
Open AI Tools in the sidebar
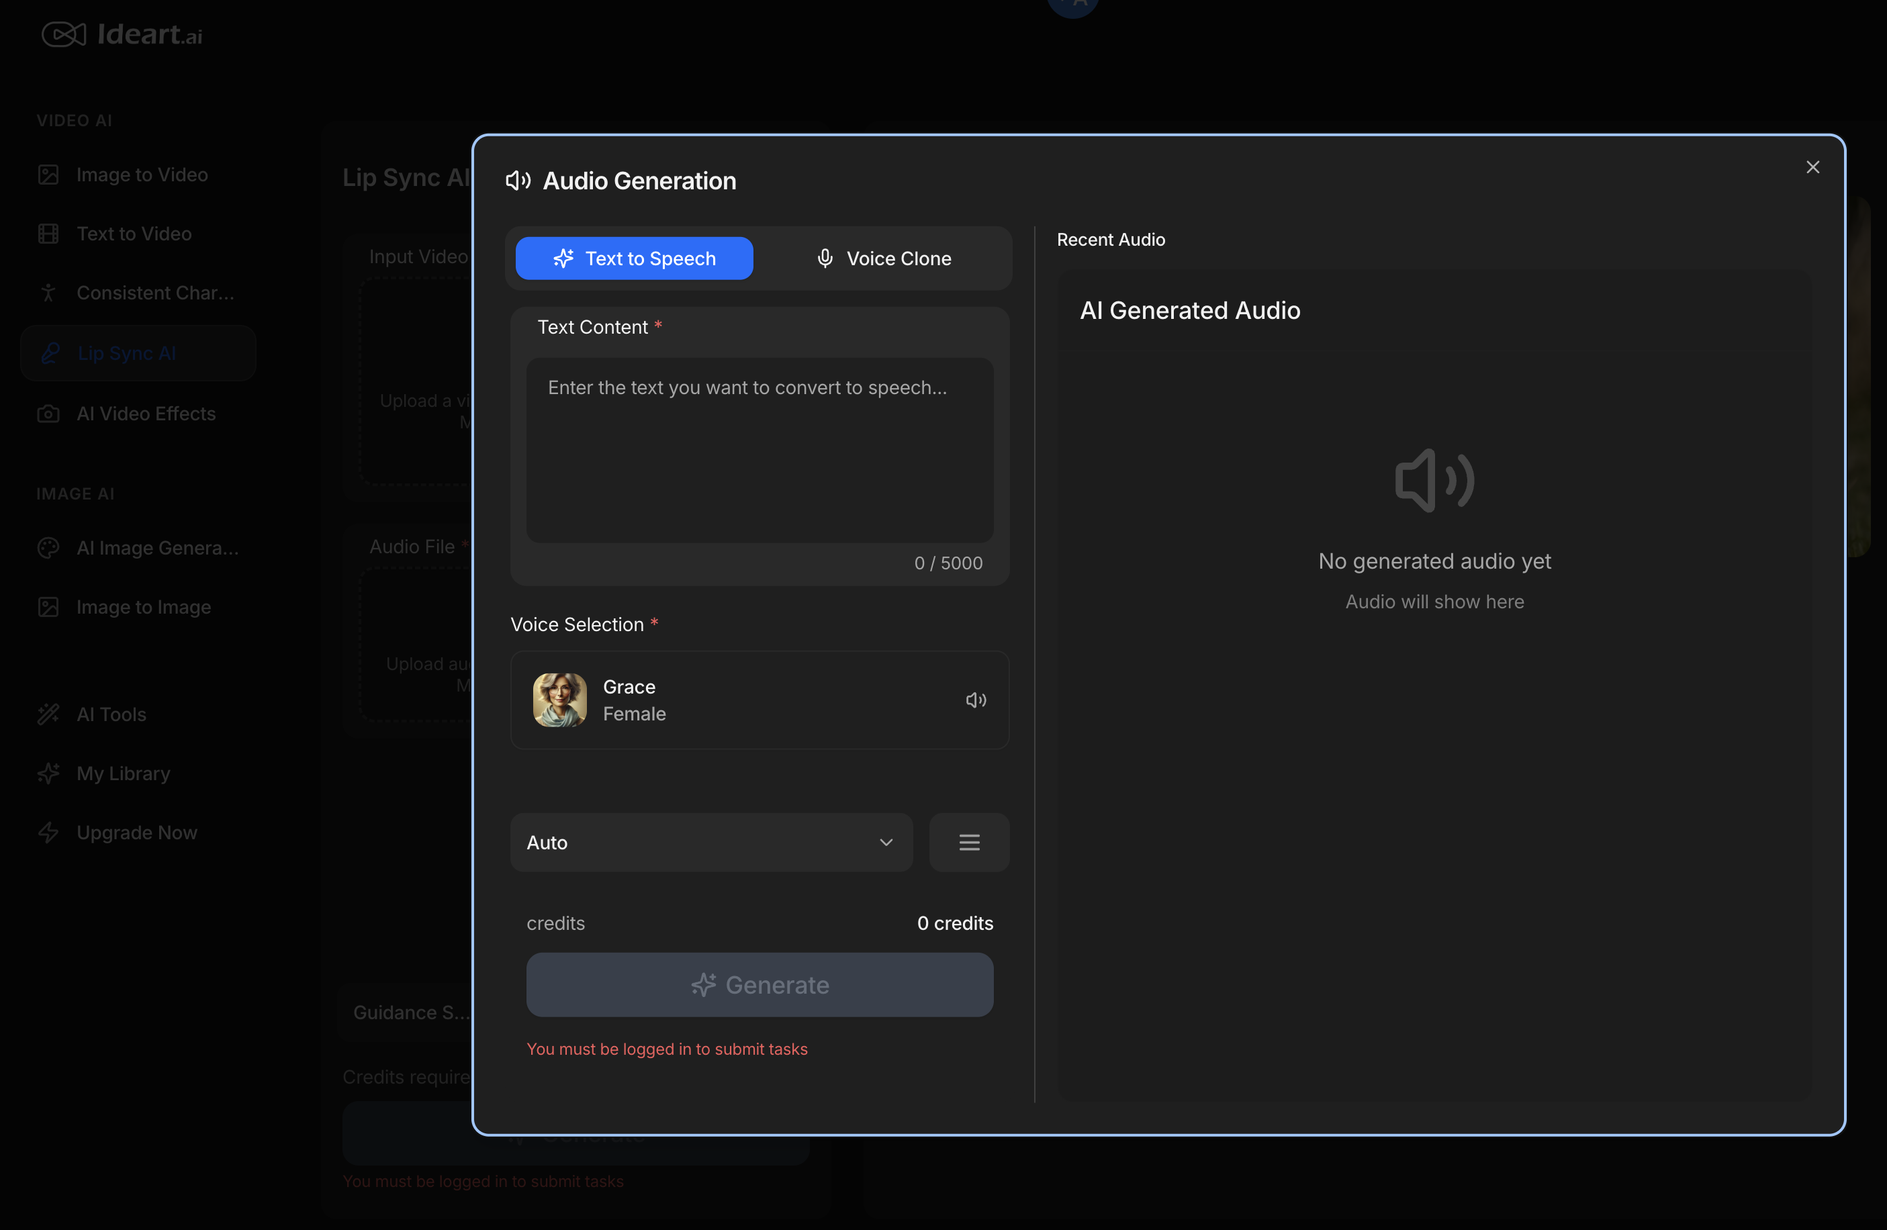139,715
